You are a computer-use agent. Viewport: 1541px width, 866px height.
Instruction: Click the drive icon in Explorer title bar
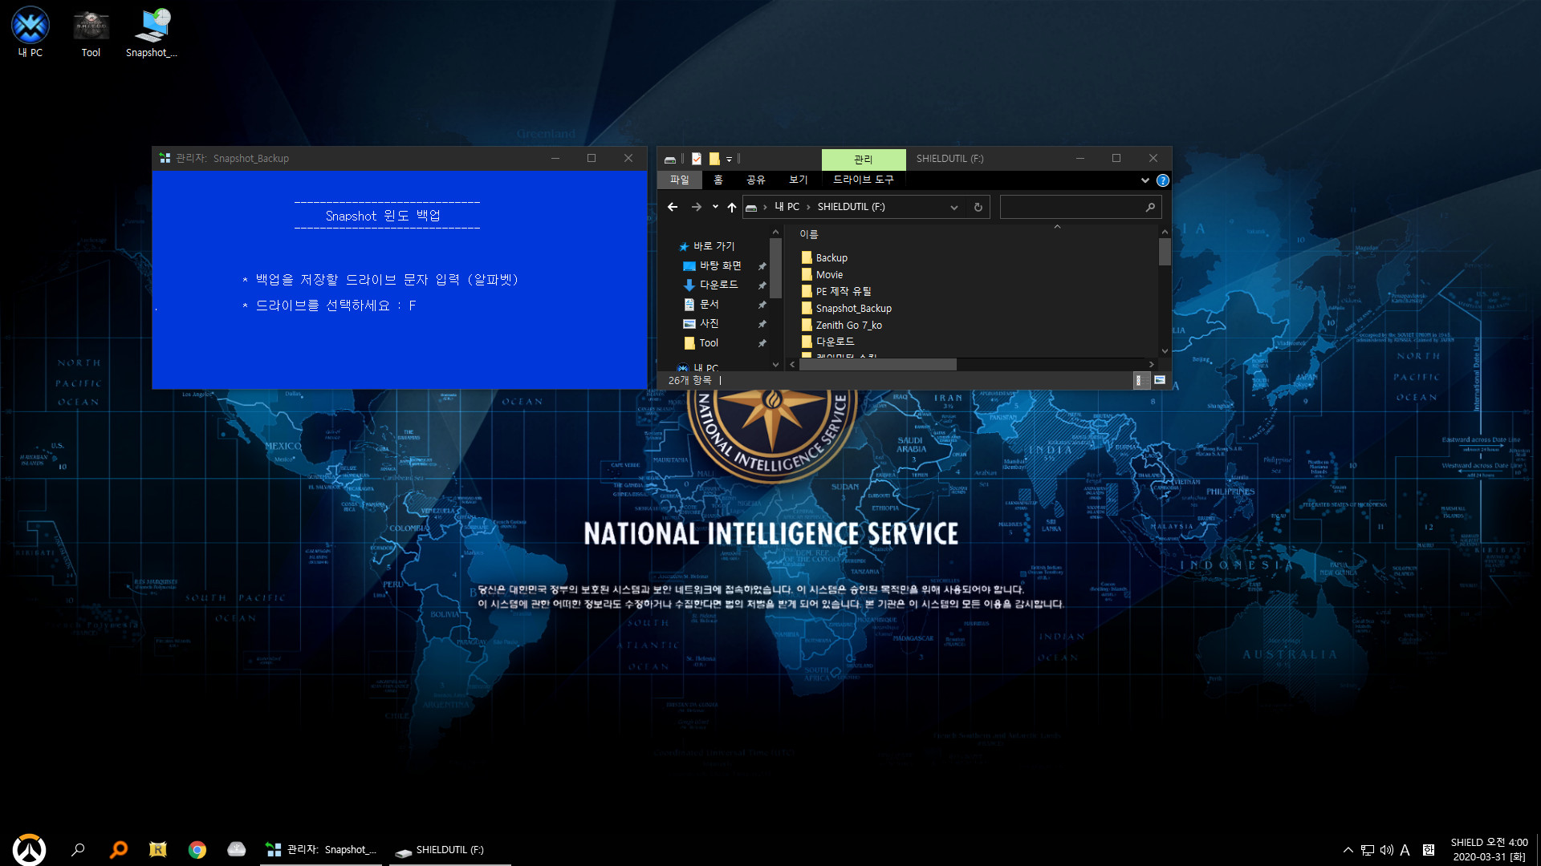point(670,159)
